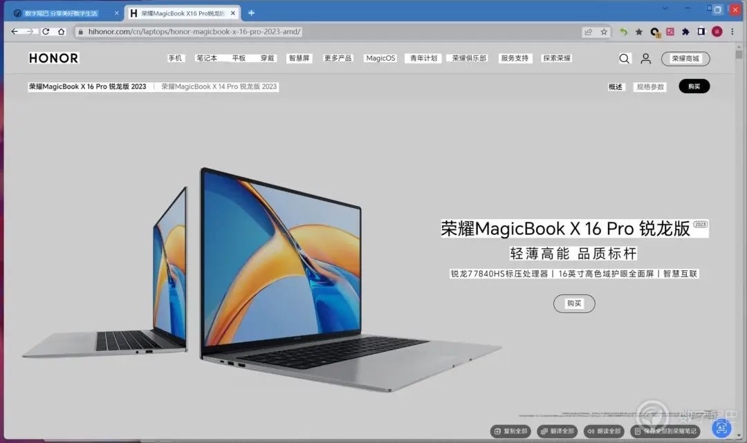Select the 荣耀MagicBook X16 Pro browser tab
Screen dimensions: 747x443
pos(183,13)
